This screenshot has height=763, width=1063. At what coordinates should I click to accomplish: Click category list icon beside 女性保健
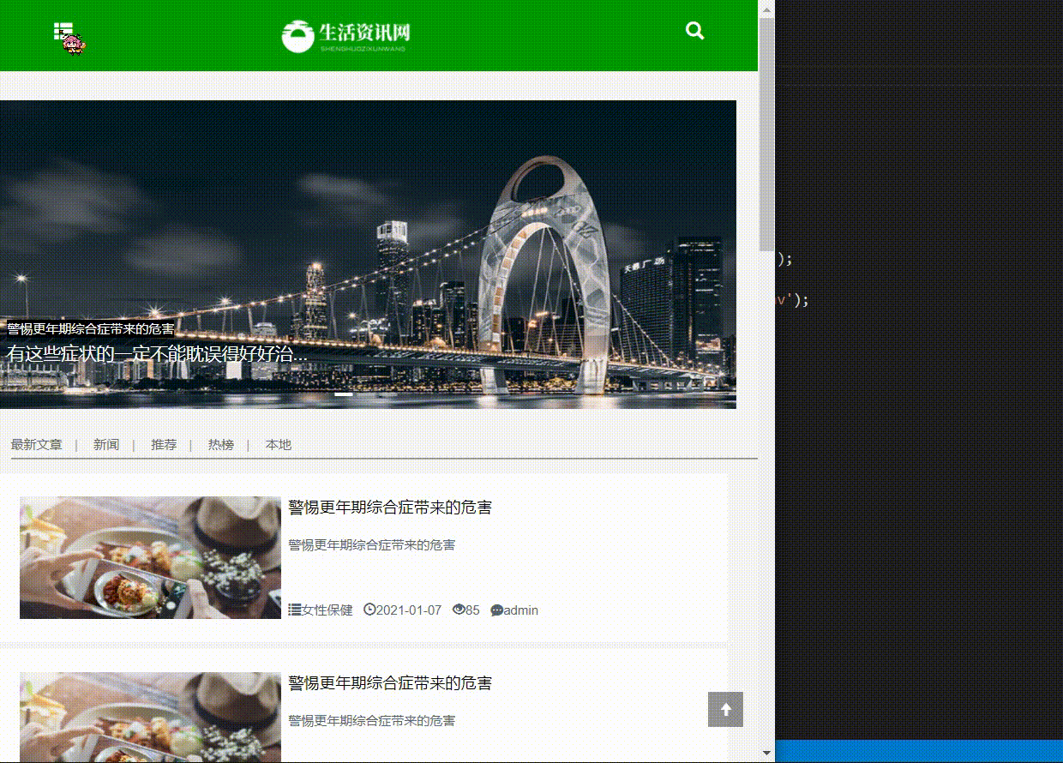pos(295,610)
